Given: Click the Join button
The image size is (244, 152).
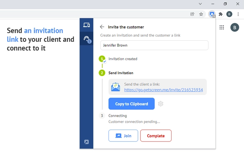Looking at the screenshot, I should pos(123,136).
